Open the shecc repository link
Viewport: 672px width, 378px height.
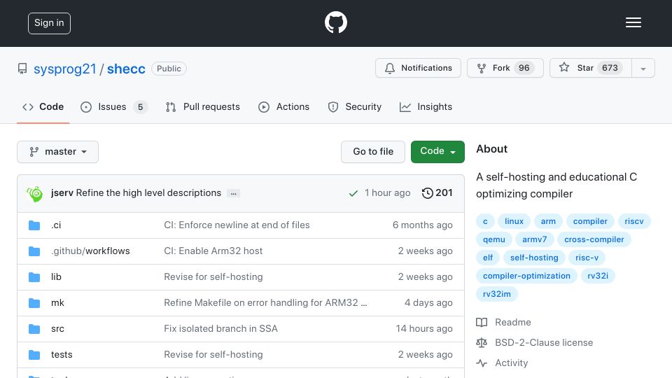click(x=126, y=69)
